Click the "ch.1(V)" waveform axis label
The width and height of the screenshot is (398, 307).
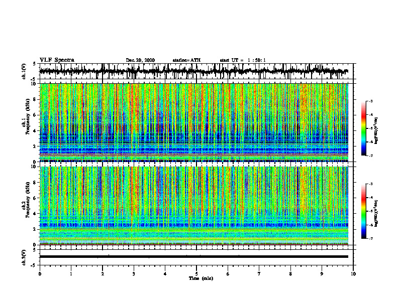25,71
